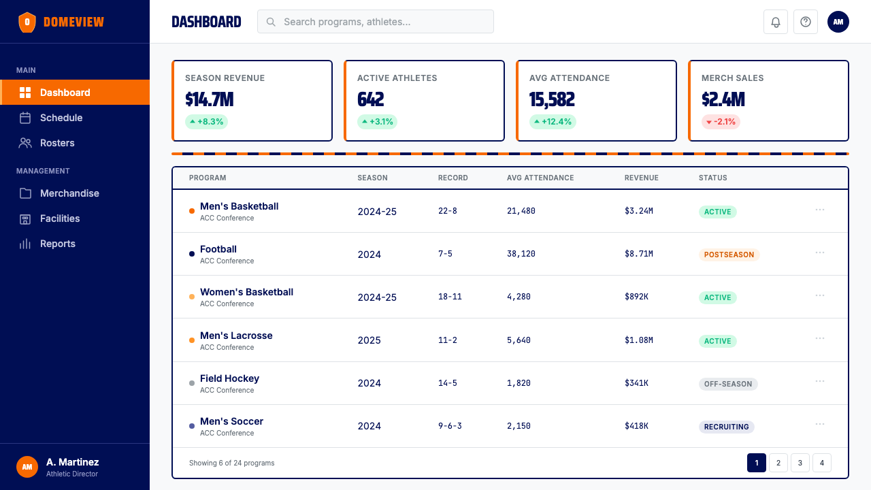Go to page 3 of programs
This screenshot has height=490, width=871.
click(x=800, y=463)
